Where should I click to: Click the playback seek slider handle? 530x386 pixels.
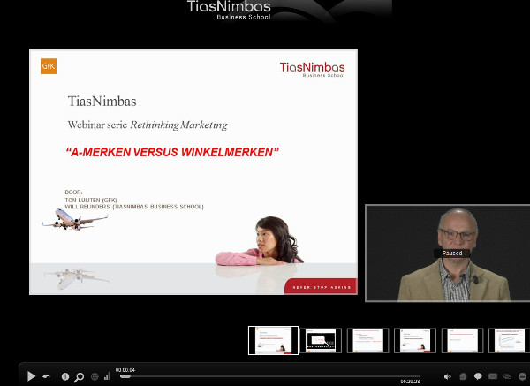click(125, 376)
